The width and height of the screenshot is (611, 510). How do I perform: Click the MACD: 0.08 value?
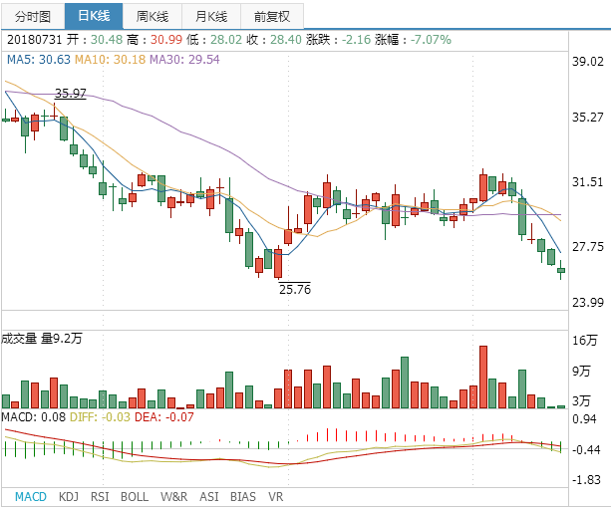click(34, 417)
